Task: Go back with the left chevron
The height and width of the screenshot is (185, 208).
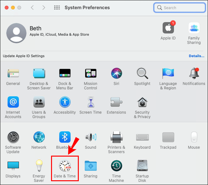Action: tap(32, 8)
